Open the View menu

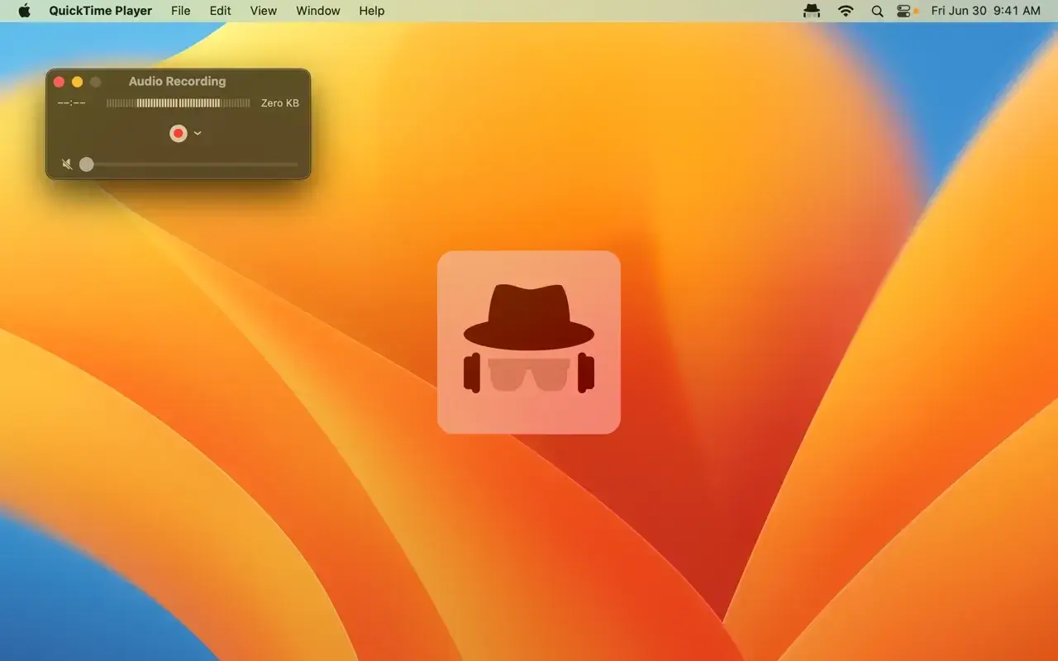click(x=263, y=11)
